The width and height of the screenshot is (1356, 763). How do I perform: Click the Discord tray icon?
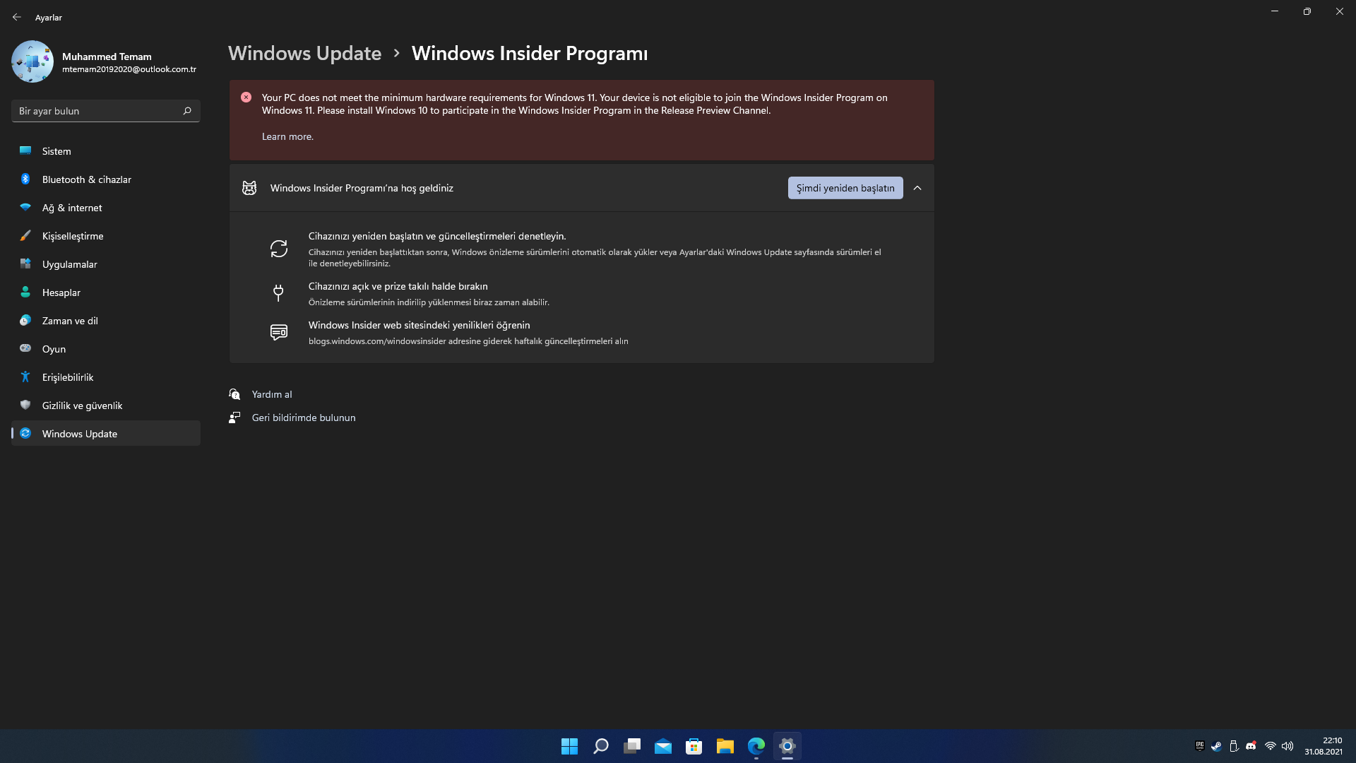pyautogui.click(x=1251, y=746)
